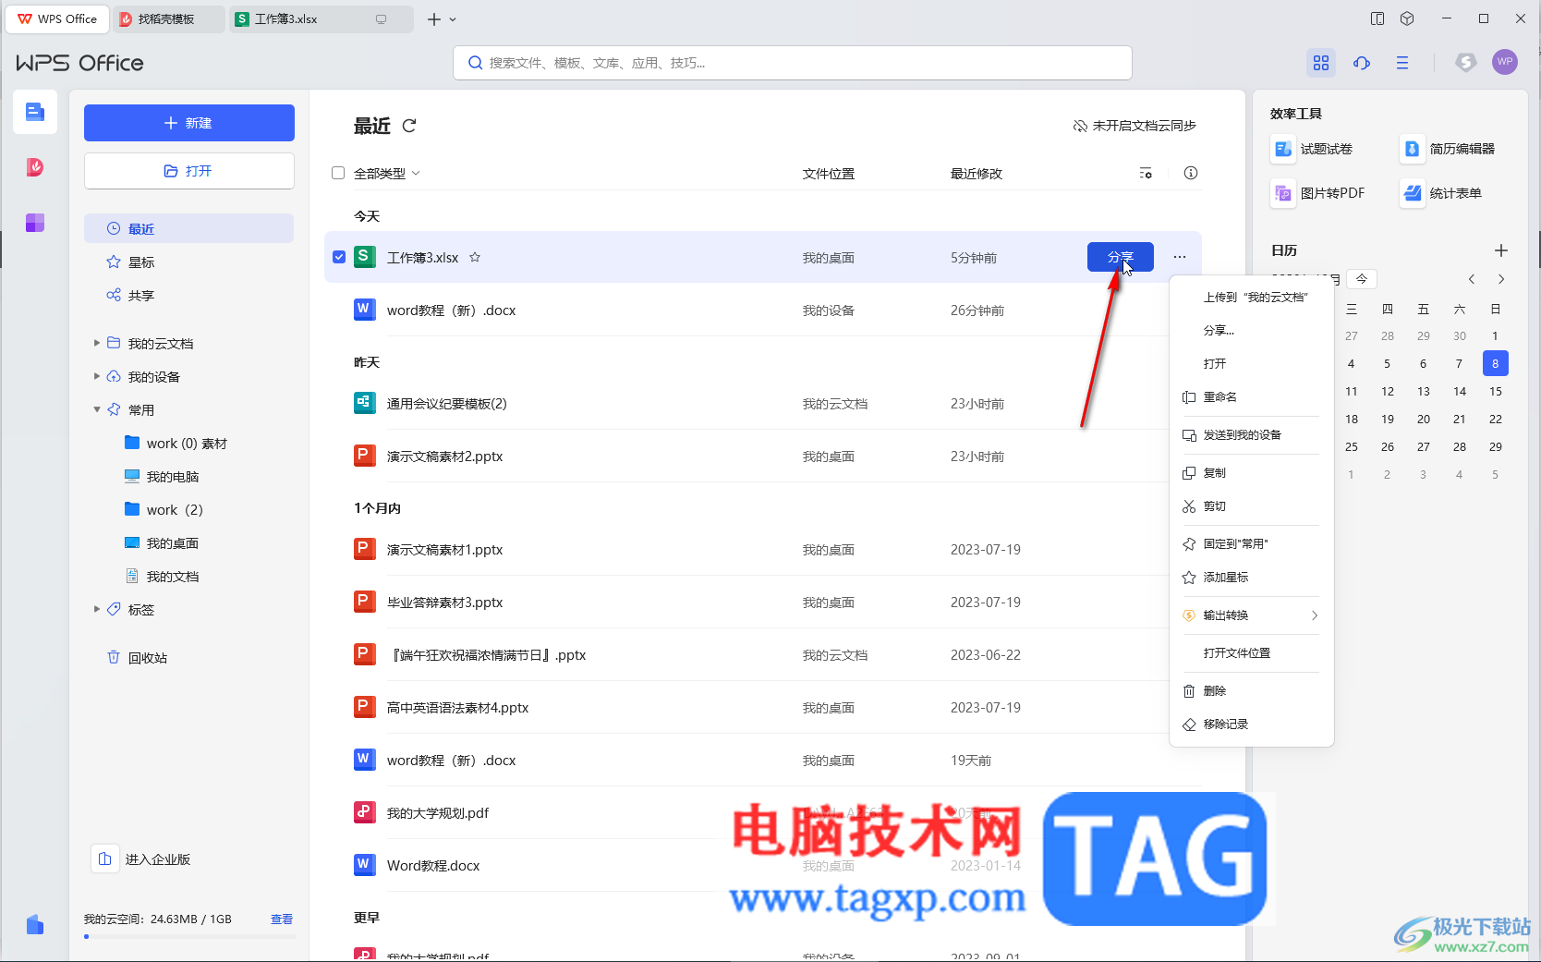Click the 查看 cloud space link
The image size is (1541, 962).
tap(282, 919)
